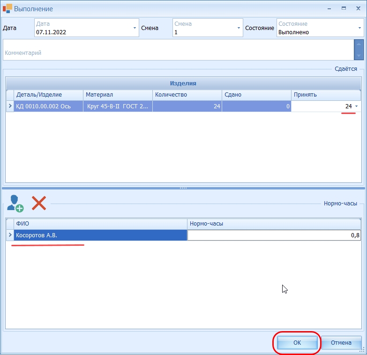Close the Выполнение window
This screenshot has width=367, height=355.
tap(358, 8)
